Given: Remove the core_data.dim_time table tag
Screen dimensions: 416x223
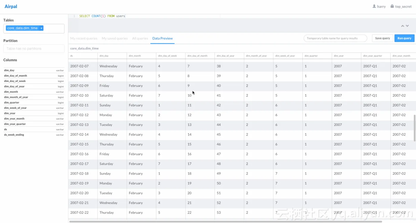Looking at the screenshot, I should point(42,28).
